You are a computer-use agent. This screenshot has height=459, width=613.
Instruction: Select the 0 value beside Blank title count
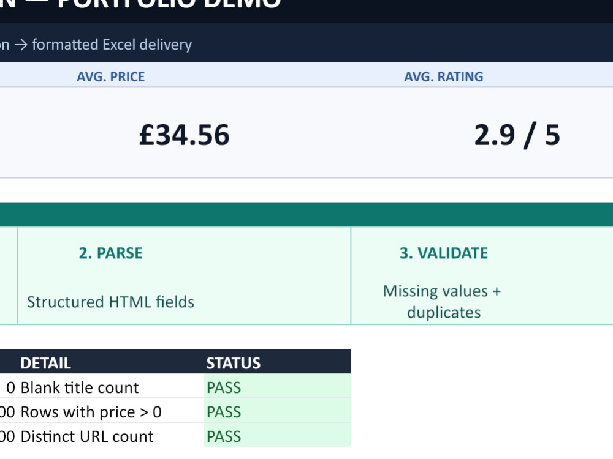pos(11,387)
